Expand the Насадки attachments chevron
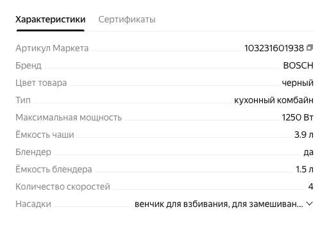Viewport: 329px width, 232px height. [310, 204]
